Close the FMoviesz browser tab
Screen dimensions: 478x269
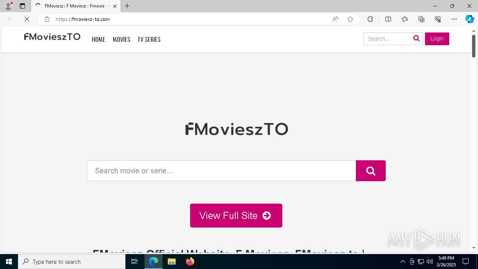115,6
